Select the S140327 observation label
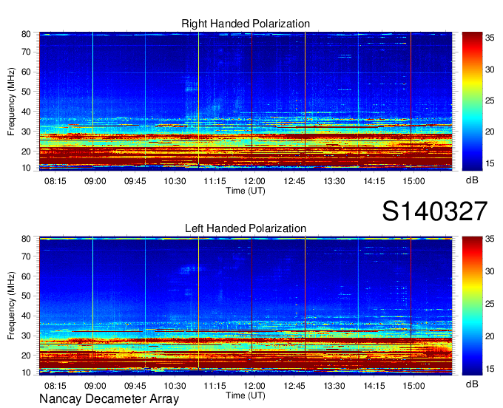The image size is (503, 408). point(435,211)
